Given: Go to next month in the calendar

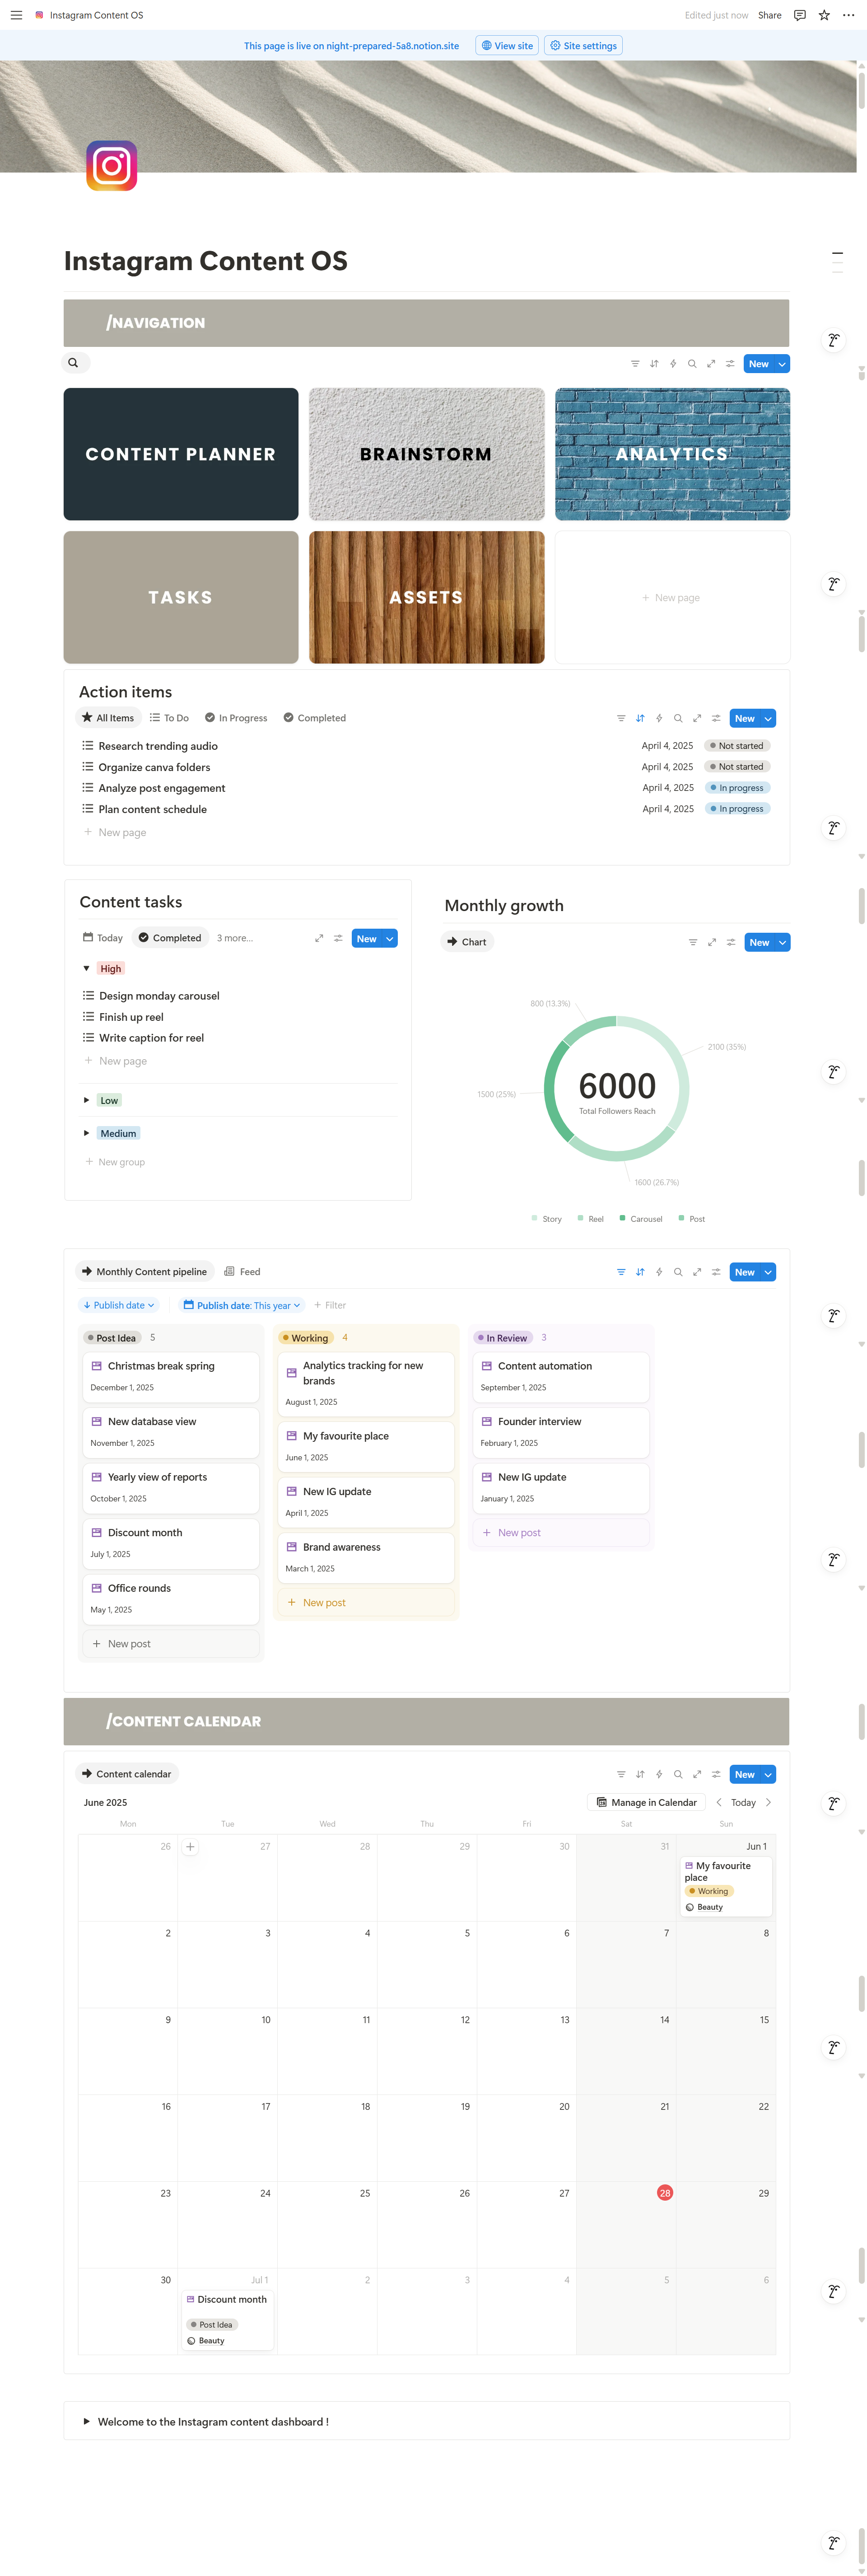Looking at the screenshot, I should pos(768,1802).
